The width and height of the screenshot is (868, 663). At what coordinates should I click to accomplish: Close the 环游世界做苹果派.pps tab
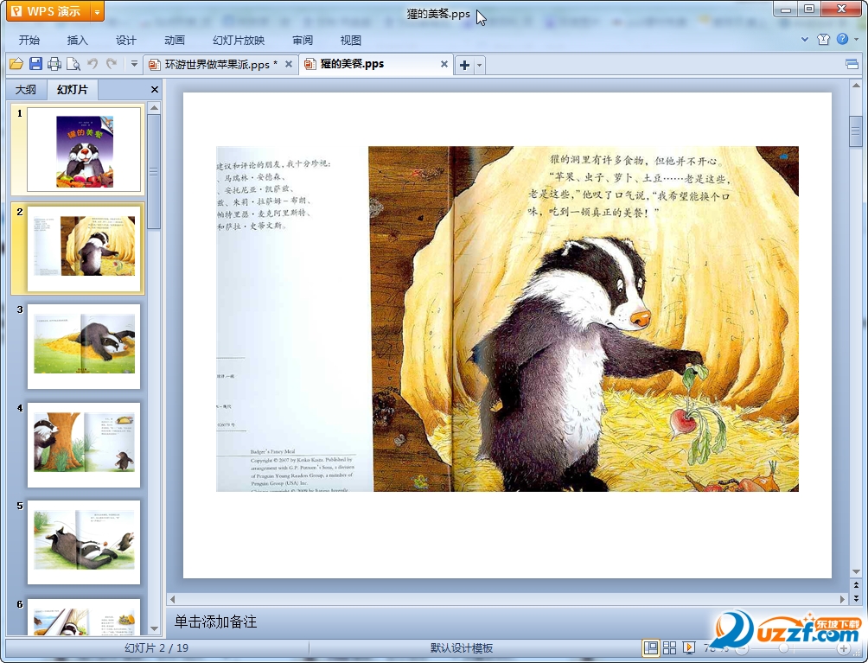[289, 64]
